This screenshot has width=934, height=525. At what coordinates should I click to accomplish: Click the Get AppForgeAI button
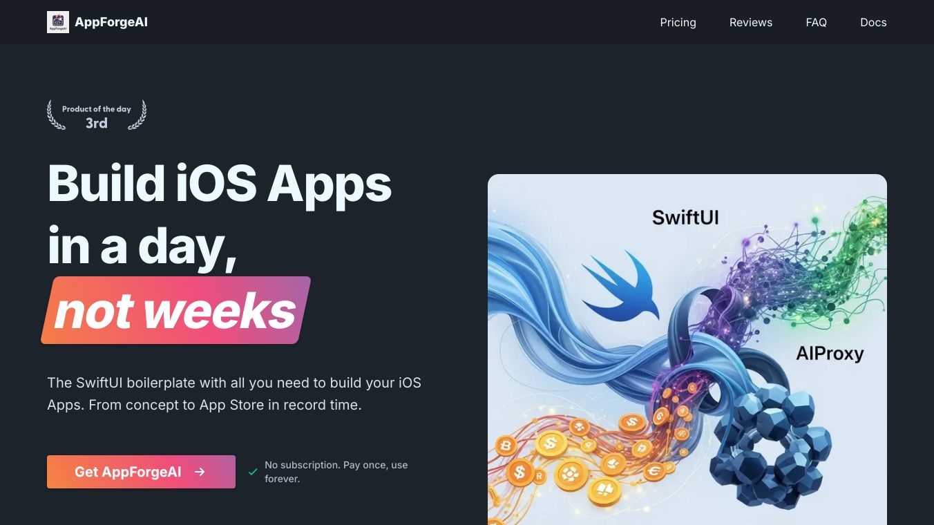point(141,472)
